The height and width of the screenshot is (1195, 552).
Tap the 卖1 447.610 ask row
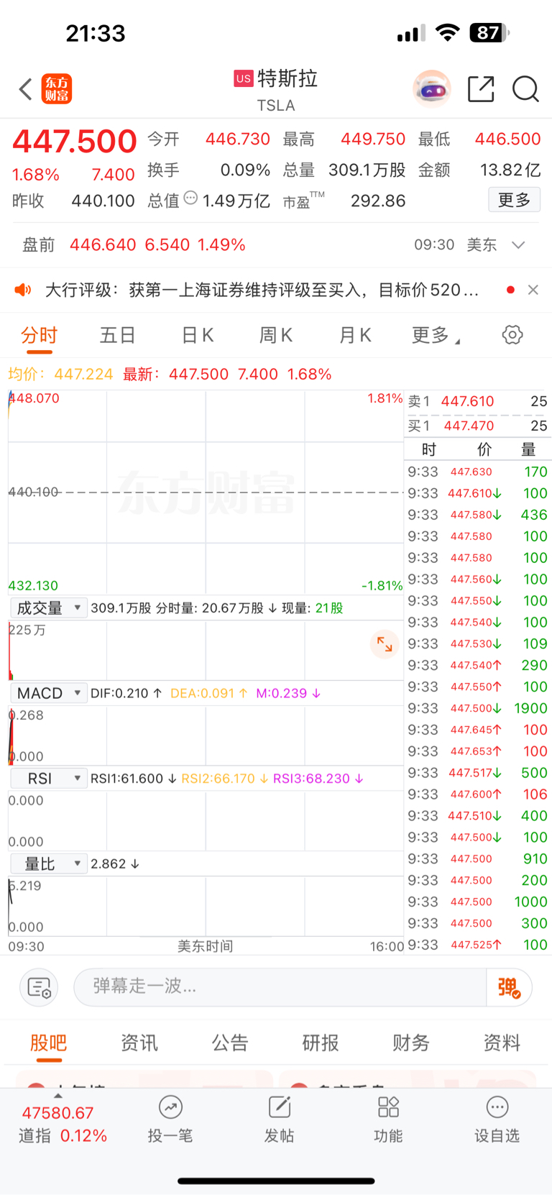point(478,401)
